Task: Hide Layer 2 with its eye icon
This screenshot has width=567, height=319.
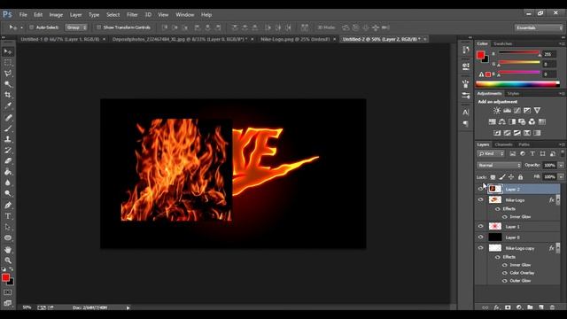Action: click(x=480, y=189)
